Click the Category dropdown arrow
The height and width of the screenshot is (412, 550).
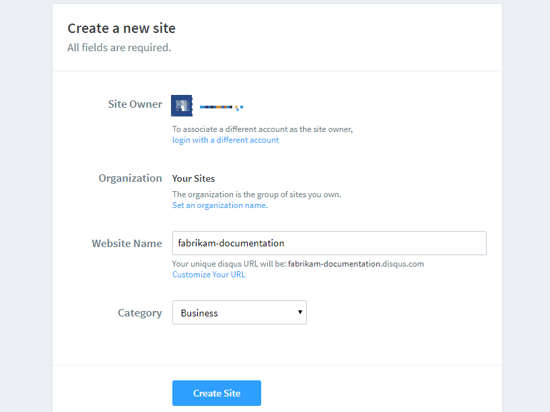pos(300,312)
